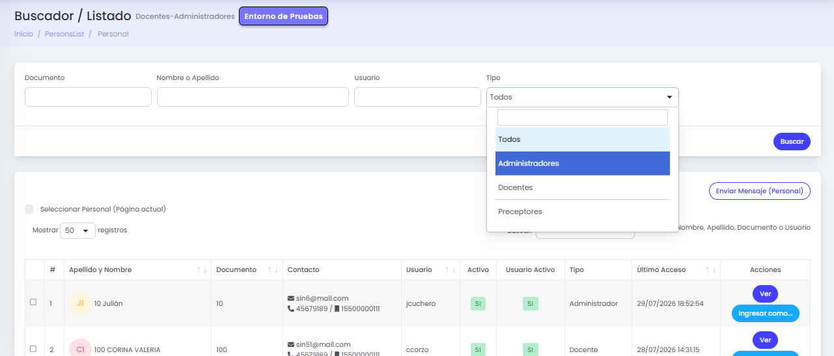Viewport: 834px width, 356px height.
Task: Click the envelope icon next to sin6@mail.com
Action: click(x=290, y=299)
